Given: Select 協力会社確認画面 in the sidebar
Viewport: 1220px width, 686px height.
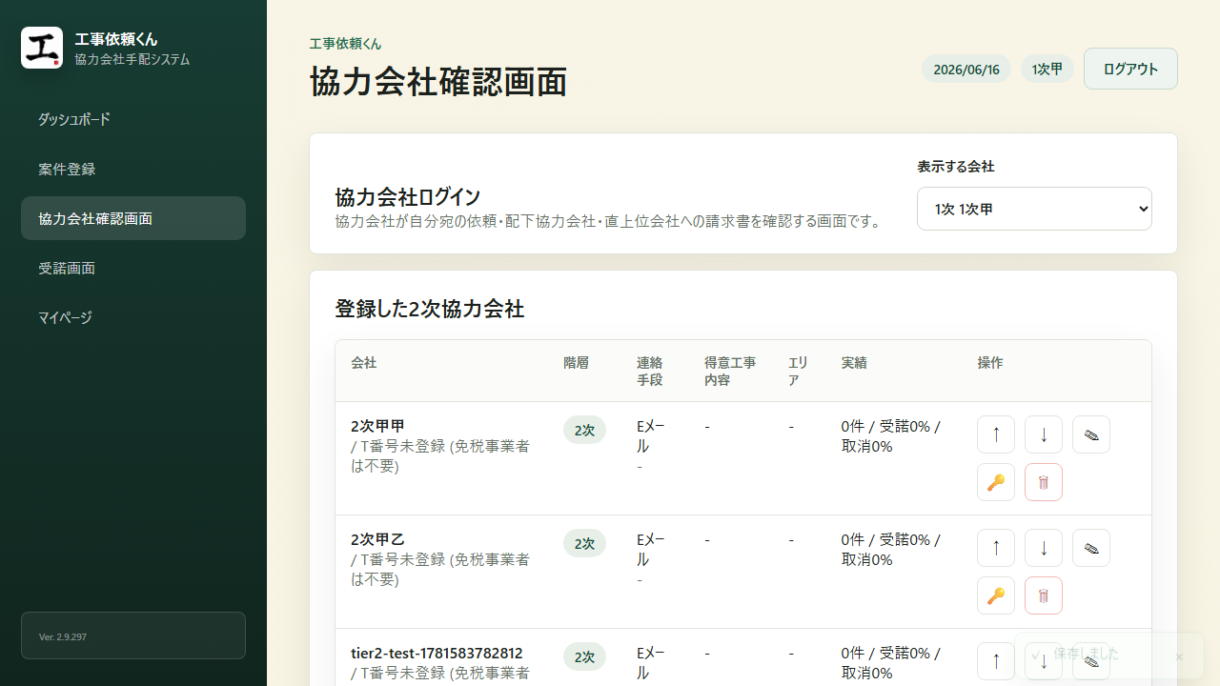Looking at the screenshot, I should 133,218.
